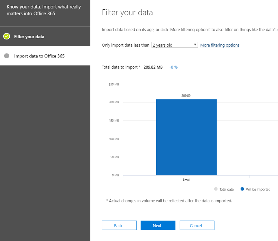Click the 'Email' axis label under bar
Screen dimensions: 278x241
point(186,180)
